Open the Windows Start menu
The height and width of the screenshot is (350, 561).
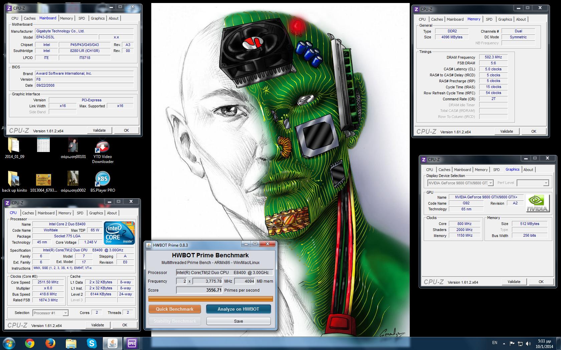[x=9, y=343]
